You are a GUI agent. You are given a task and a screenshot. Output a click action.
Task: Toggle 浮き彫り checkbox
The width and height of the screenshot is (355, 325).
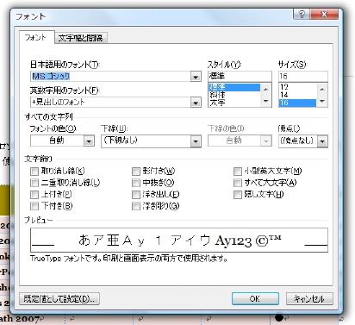coord(136,206)
